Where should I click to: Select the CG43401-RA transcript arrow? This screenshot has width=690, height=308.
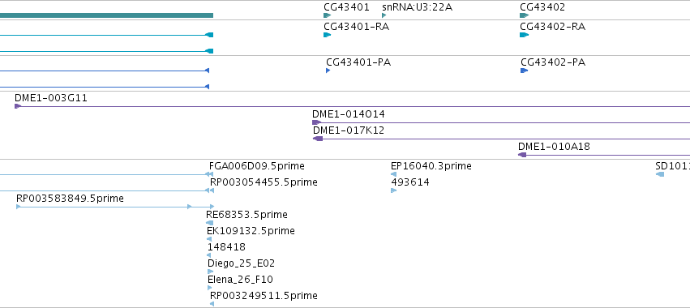click(327, 35)
